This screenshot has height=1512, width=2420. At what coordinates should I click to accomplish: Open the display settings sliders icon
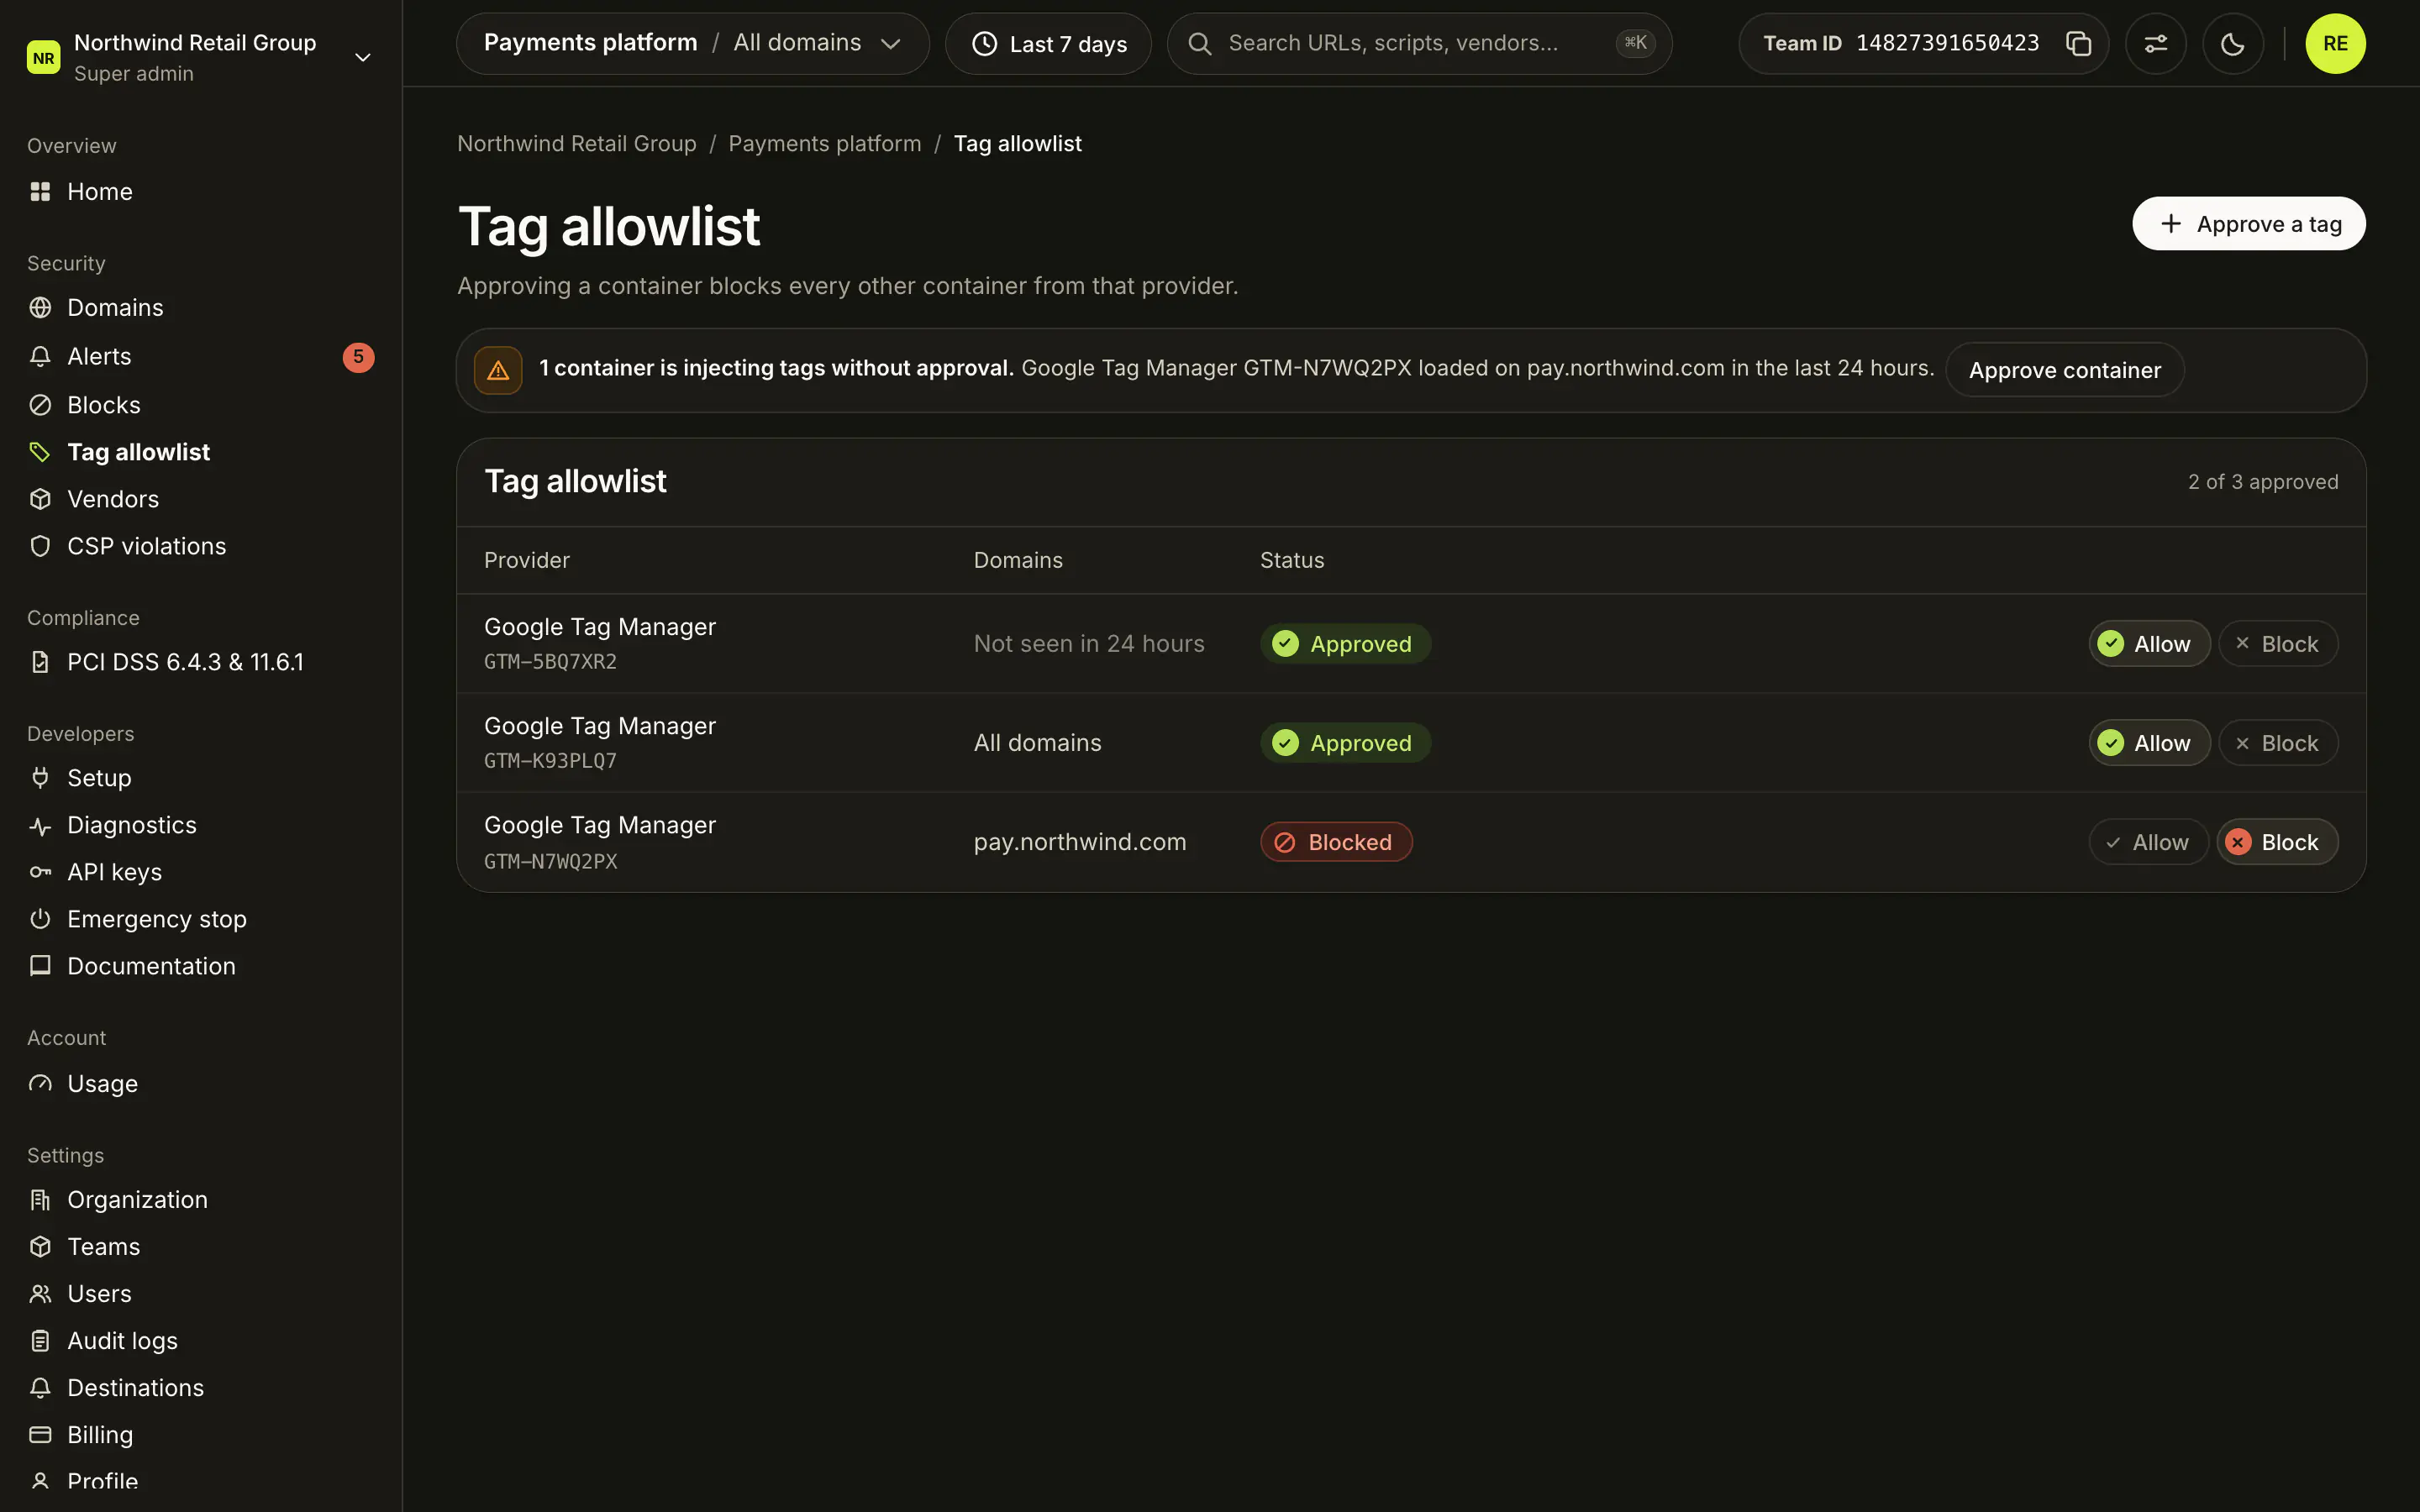coord(2155,44)
